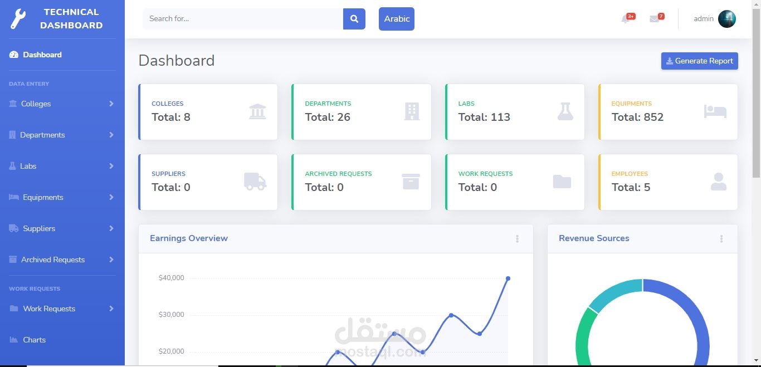Click the 'DATA ENTERY' sidebar section label
The image size is (761, 367).
[x=29, y=84]
